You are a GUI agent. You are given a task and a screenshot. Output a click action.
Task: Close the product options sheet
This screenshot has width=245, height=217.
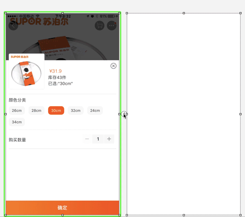click(x=114, y=66)
